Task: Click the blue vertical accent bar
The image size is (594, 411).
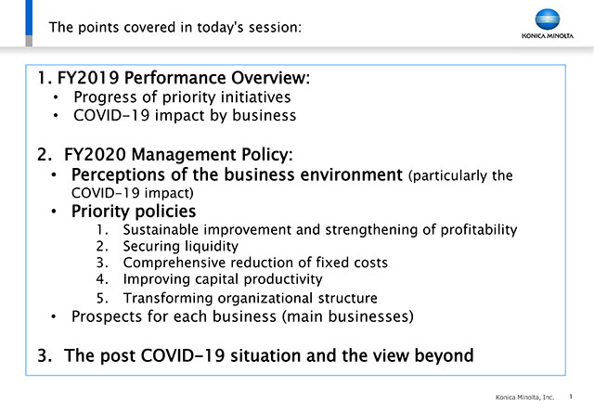Action: pyautogui.click(x=29, y=18)
